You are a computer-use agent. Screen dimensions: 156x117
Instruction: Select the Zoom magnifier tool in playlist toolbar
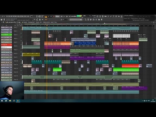(18, 22)
